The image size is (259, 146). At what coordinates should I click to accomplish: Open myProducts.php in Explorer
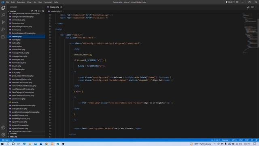(19, 62)
